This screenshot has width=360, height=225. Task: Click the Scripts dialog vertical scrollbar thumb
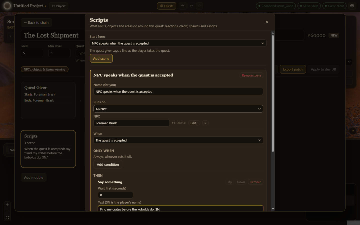pos(273,93)
